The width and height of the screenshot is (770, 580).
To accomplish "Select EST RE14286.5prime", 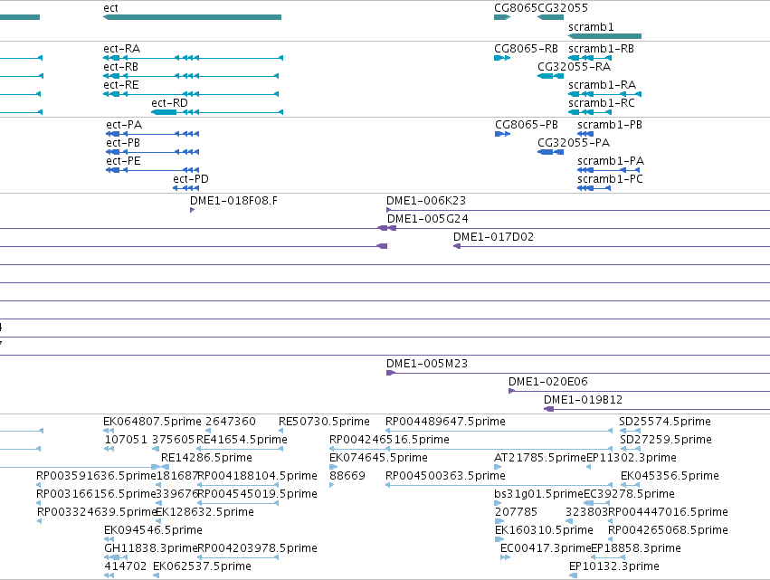I will pos(206,458).
